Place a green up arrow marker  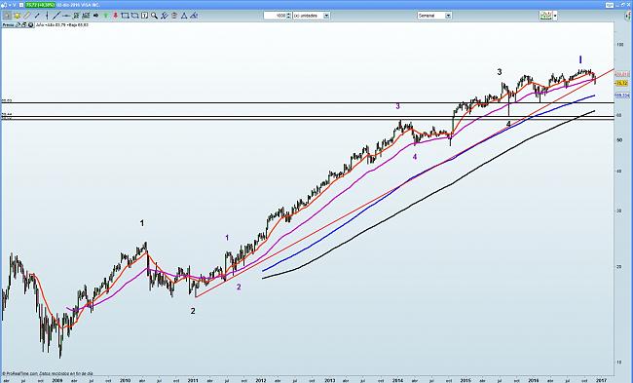click(106, 16)
